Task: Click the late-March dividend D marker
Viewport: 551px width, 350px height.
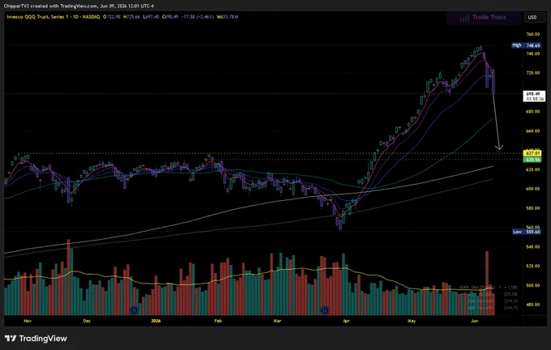Action: pos(325,310)
